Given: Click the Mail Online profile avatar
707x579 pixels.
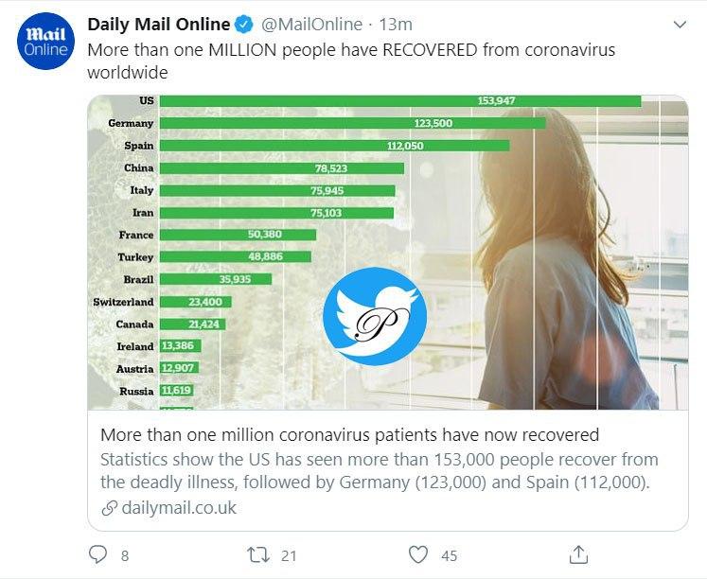Looking at the screenshot, I should click(45, 42).
